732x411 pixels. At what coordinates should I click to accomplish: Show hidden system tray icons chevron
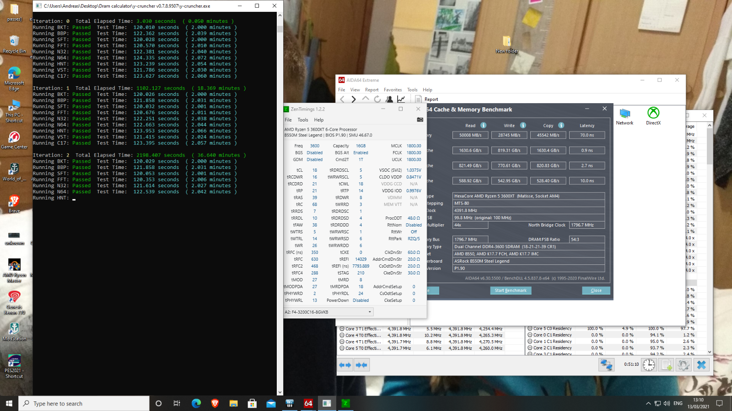[x=648, y=403]
